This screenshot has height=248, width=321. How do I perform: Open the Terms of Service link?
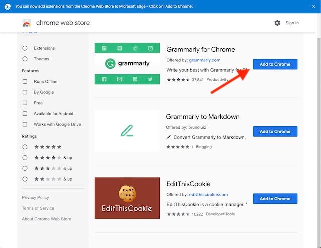tap(38, 208)
